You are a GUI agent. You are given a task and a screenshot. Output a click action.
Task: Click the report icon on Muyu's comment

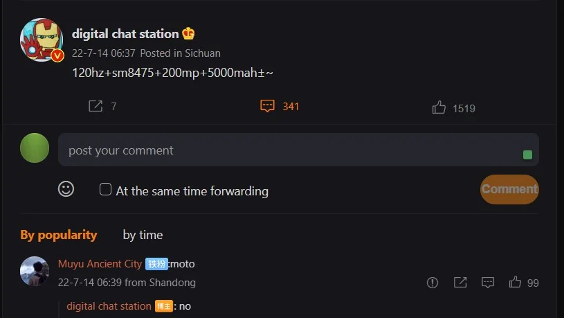click(x=433, y=282)
